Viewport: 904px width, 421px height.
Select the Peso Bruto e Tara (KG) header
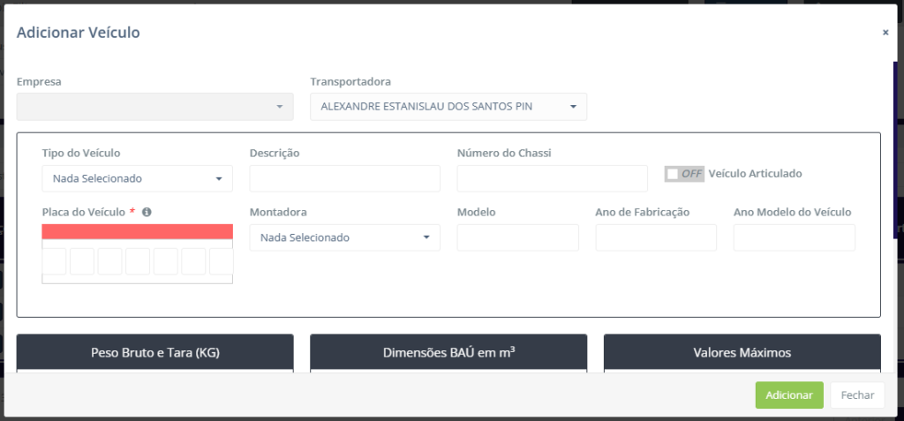click(x=155, y=352)
